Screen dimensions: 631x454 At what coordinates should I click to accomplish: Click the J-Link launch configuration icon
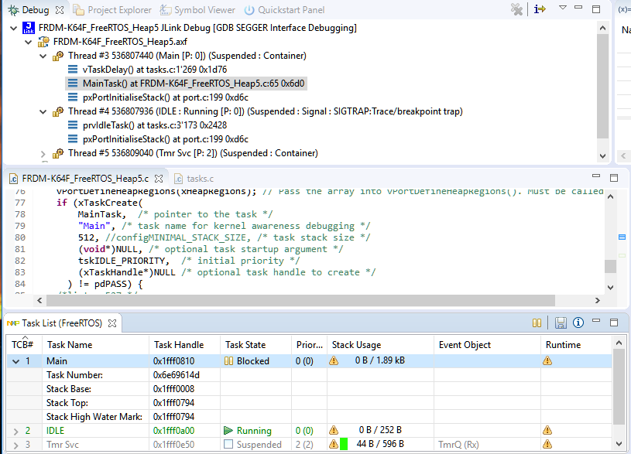coord(29,28)
